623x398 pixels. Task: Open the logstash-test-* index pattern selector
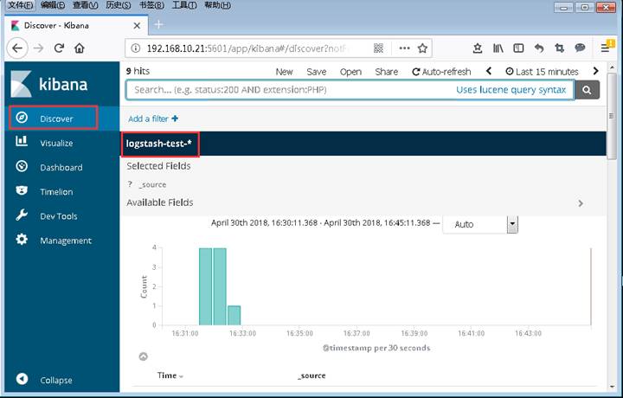[x=159, y=143]
